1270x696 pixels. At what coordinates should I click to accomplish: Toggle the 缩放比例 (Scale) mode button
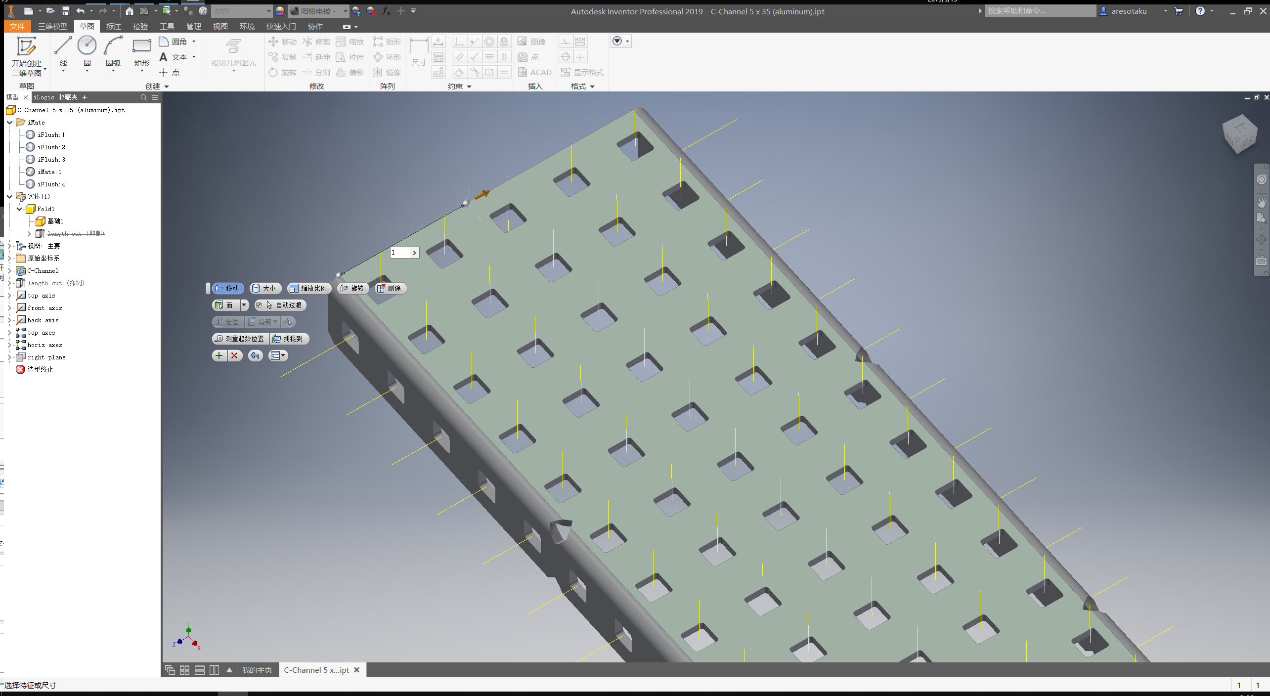308,288
